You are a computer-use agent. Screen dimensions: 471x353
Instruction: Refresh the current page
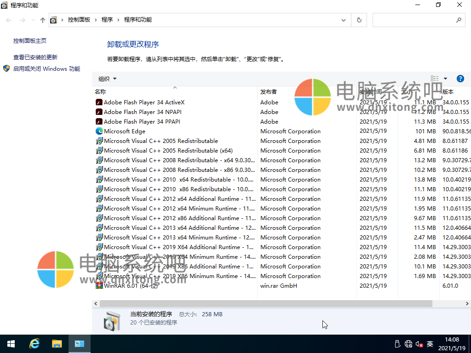tap(359, 20)
